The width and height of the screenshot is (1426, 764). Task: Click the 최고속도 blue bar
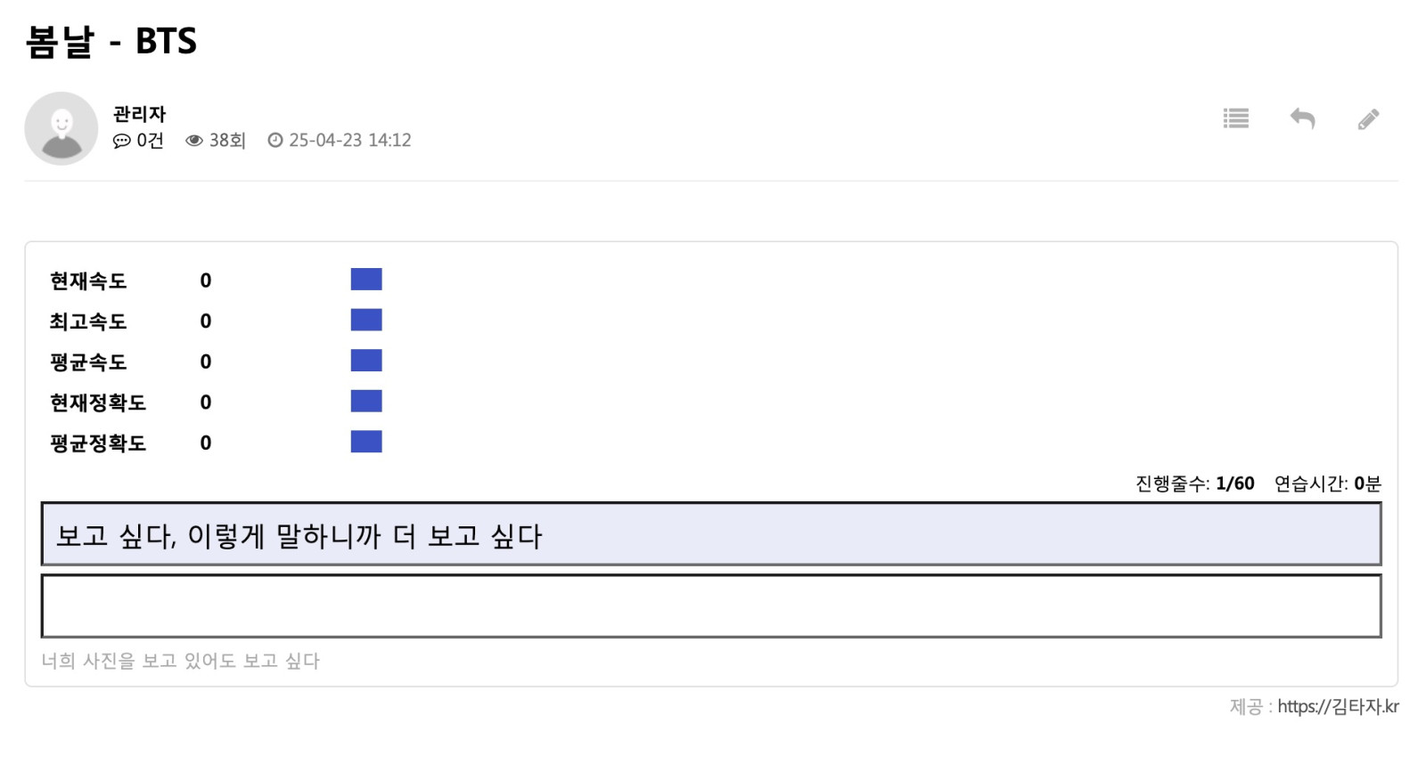(x=366, y=321)
